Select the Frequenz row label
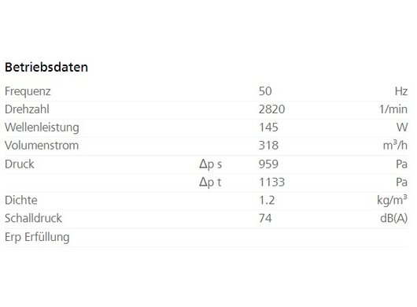The height and width of the screenshot is (307, 417). 28,91
